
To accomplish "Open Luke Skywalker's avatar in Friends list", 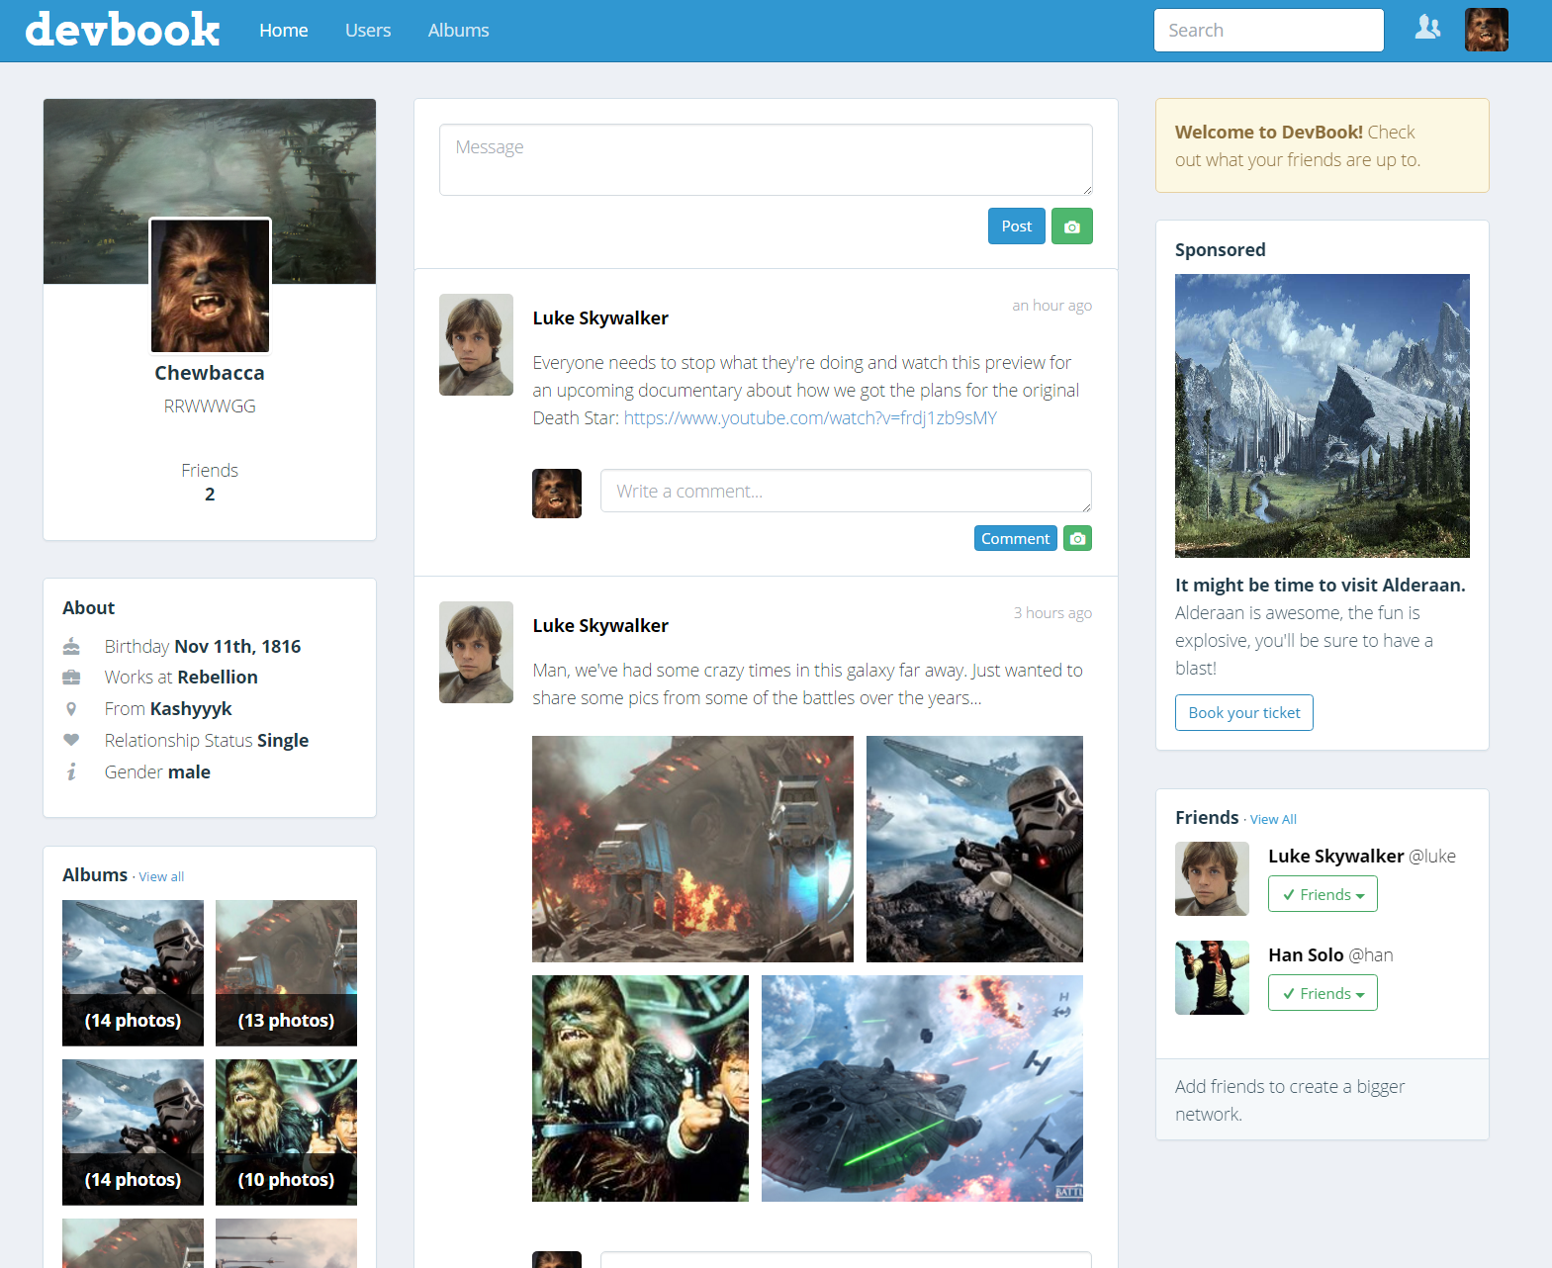I will [1212, 878].
